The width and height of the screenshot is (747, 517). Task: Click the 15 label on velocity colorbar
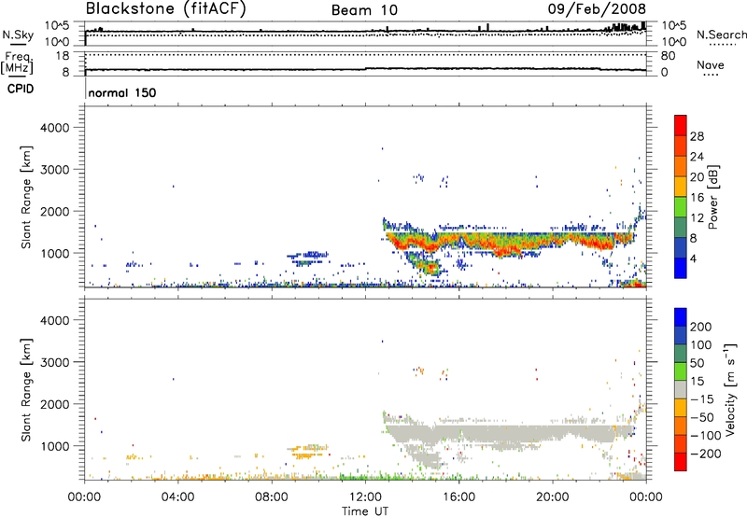click(x=697, y=382)
